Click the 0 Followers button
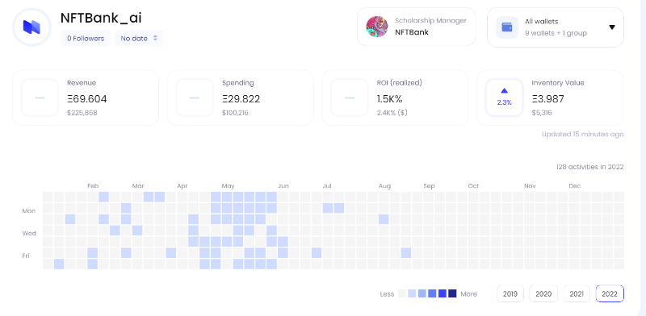The width and height of the screenshot is (646, 316). [x=86, y=38]
